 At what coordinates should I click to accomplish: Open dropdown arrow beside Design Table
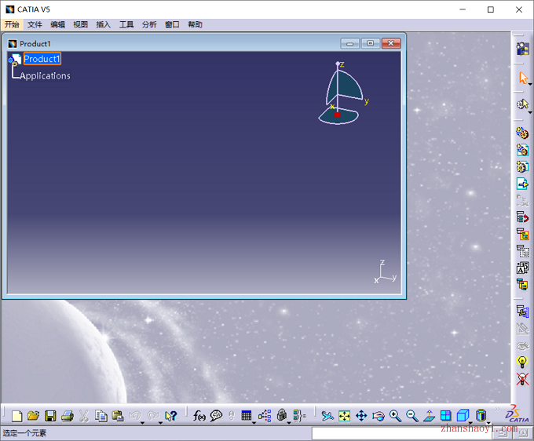tap(254, 423)
